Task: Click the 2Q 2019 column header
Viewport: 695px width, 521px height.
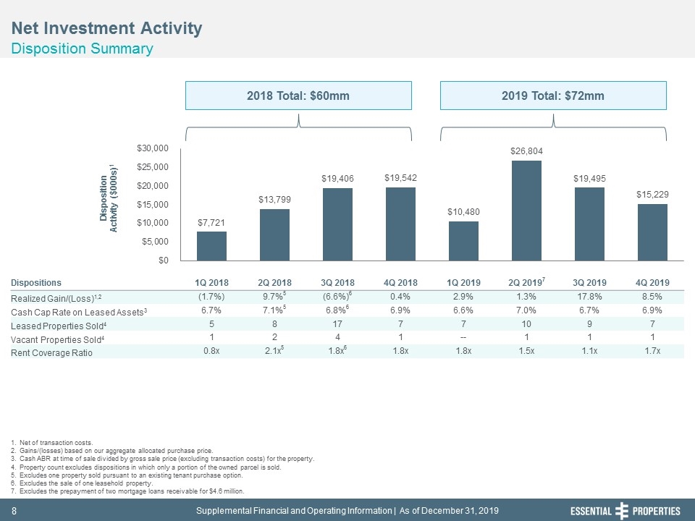Action: pyautogui.click(x=526, y=282)
